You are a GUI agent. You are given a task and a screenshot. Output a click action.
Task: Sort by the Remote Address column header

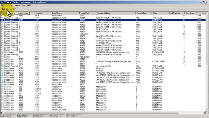coord(116,13)
